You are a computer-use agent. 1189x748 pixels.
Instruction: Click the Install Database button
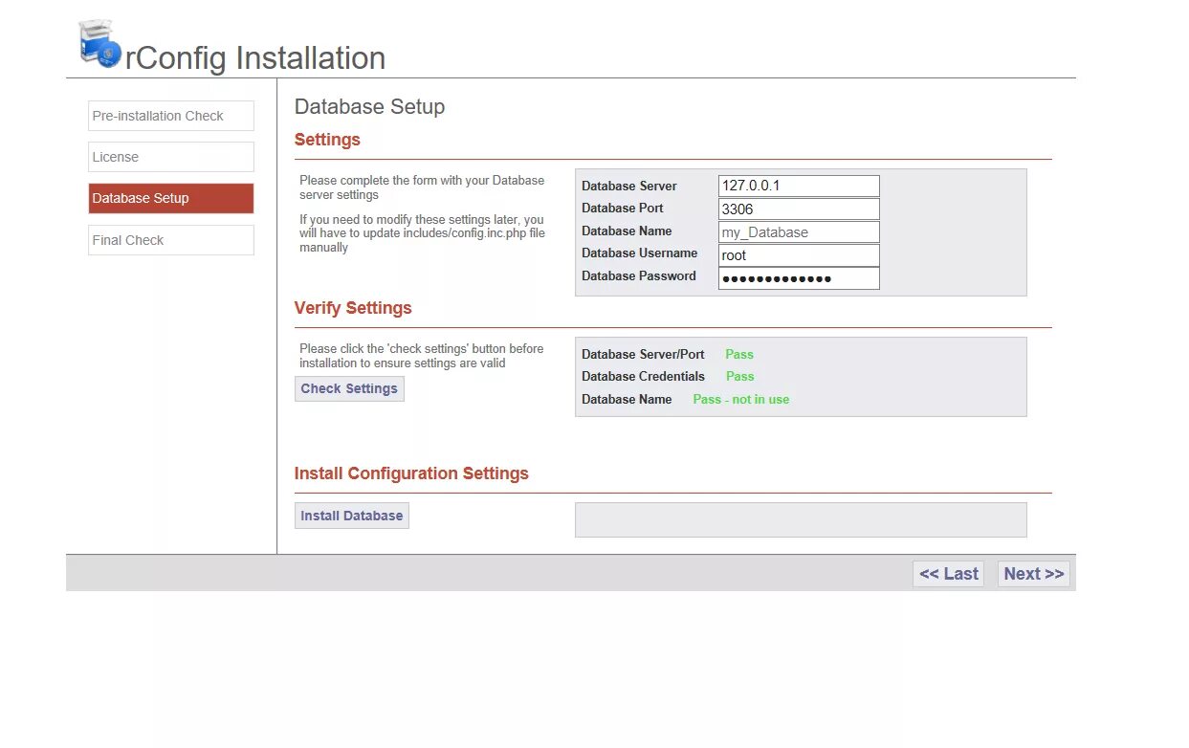click(352, 516)
